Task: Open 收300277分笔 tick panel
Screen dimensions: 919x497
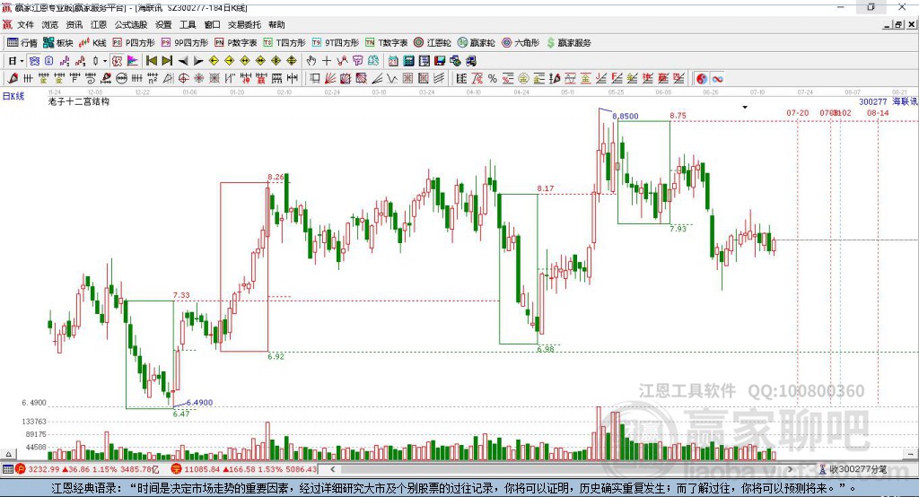Action: 853,469
